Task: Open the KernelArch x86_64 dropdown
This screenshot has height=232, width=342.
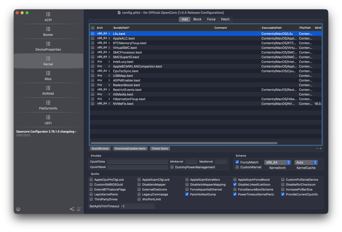Action: [277, 163]
